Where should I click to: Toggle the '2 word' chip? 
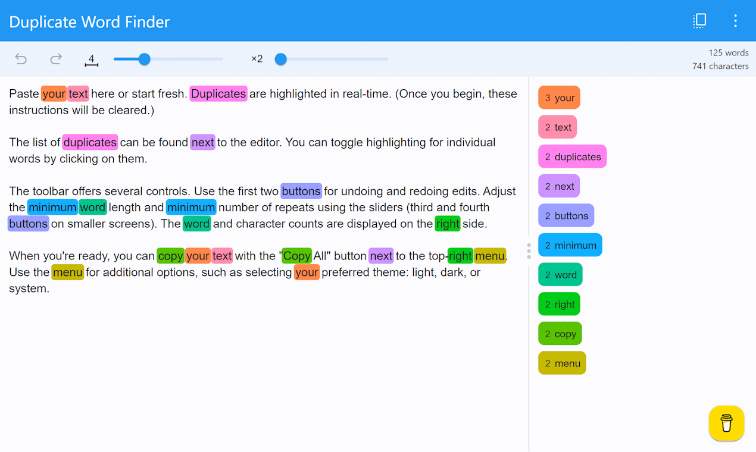point(560,275)
